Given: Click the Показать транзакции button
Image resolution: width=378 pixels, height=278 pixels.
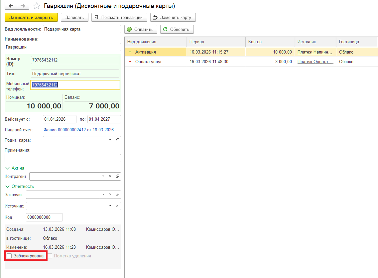Looking at the screenshot, I should tap(119, 17).
